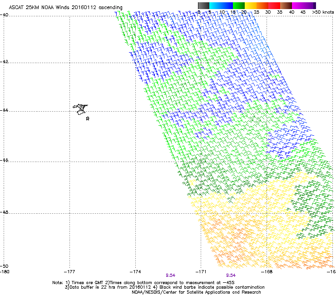The width and height of the screenshot is (336, 295).
Task: Click the -180 longitude axis label
Action: 5,272
